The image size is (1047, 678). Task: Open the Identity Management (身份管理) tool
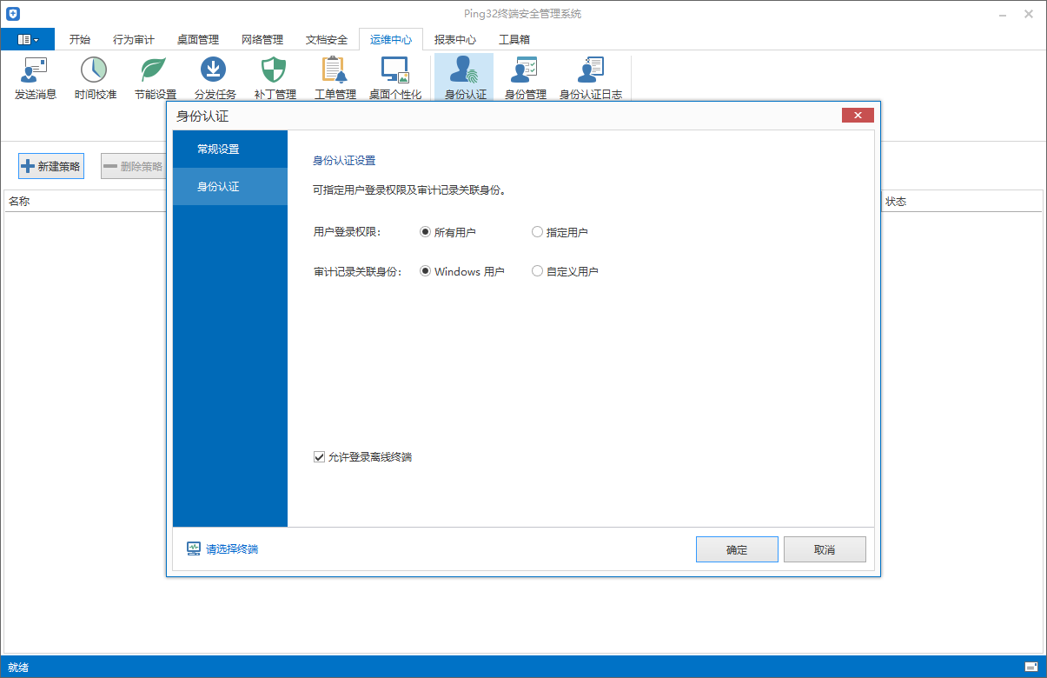[525, 78]
